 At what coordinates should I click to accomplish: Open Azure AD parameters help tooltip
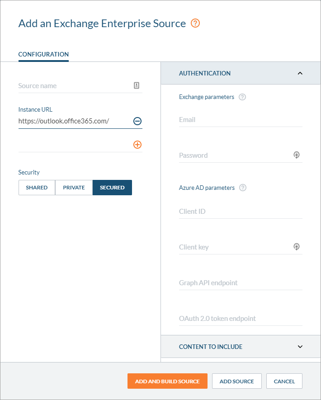tap(243, 188)
